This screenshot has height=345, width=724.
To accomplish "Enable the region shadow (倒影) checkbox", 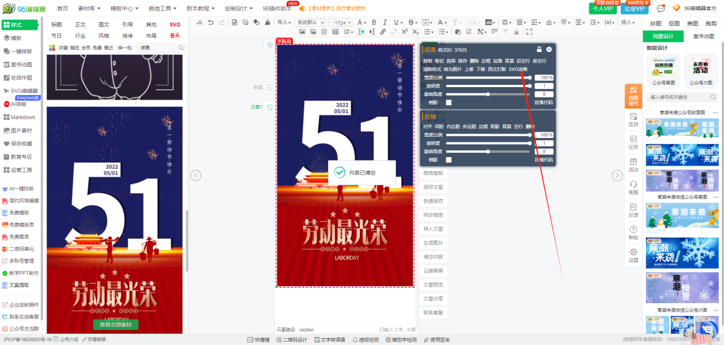I will pos(449,160).
